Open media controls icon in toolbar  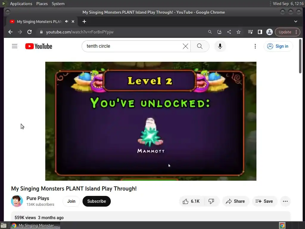point(250,32)
